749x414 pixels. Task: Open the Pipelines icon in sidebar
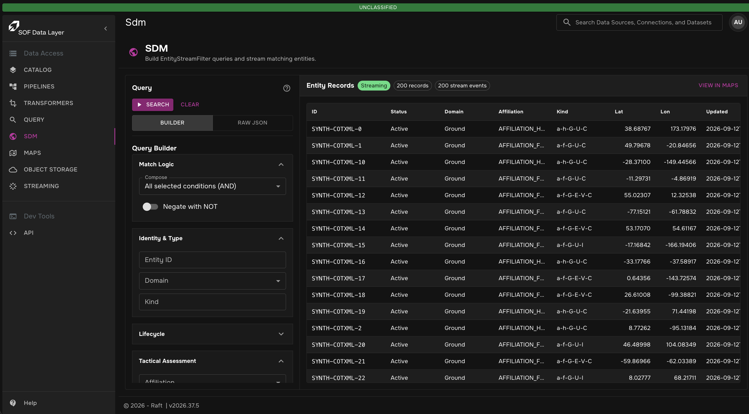(x=13, y=86)
